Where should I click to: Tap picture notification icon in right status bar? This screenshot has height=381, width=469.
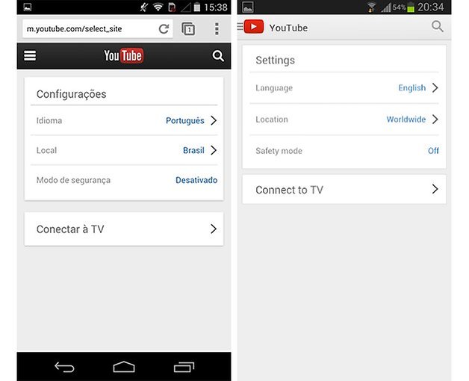click(248, 7)
